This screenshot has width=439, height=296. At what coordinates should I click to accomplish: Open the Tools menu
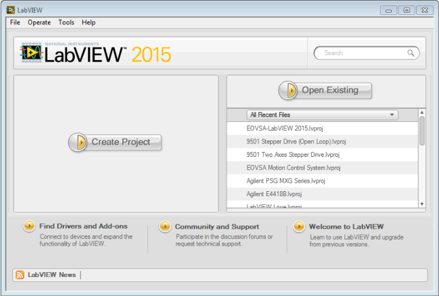click(66, 22)
